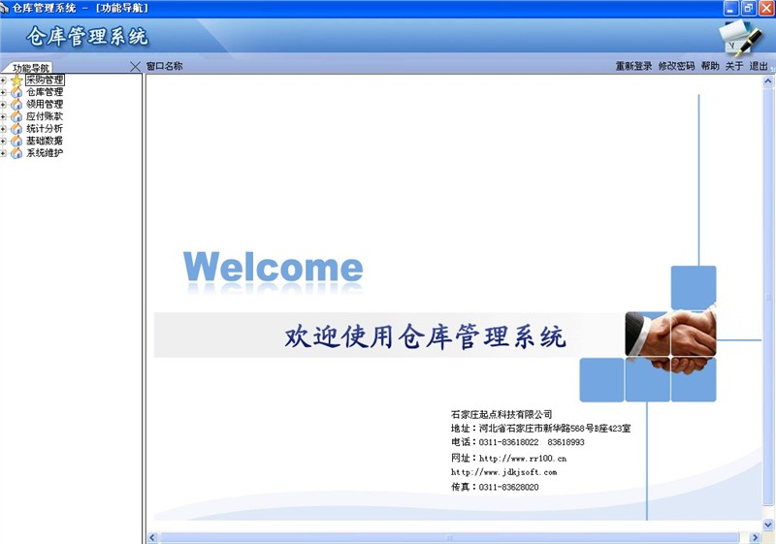Click the house icon beside 系统维护
776x544 pixels.
[16, 153]
